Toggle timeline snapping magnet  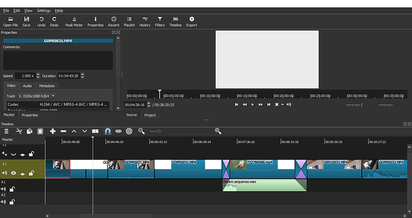point(107,131)
